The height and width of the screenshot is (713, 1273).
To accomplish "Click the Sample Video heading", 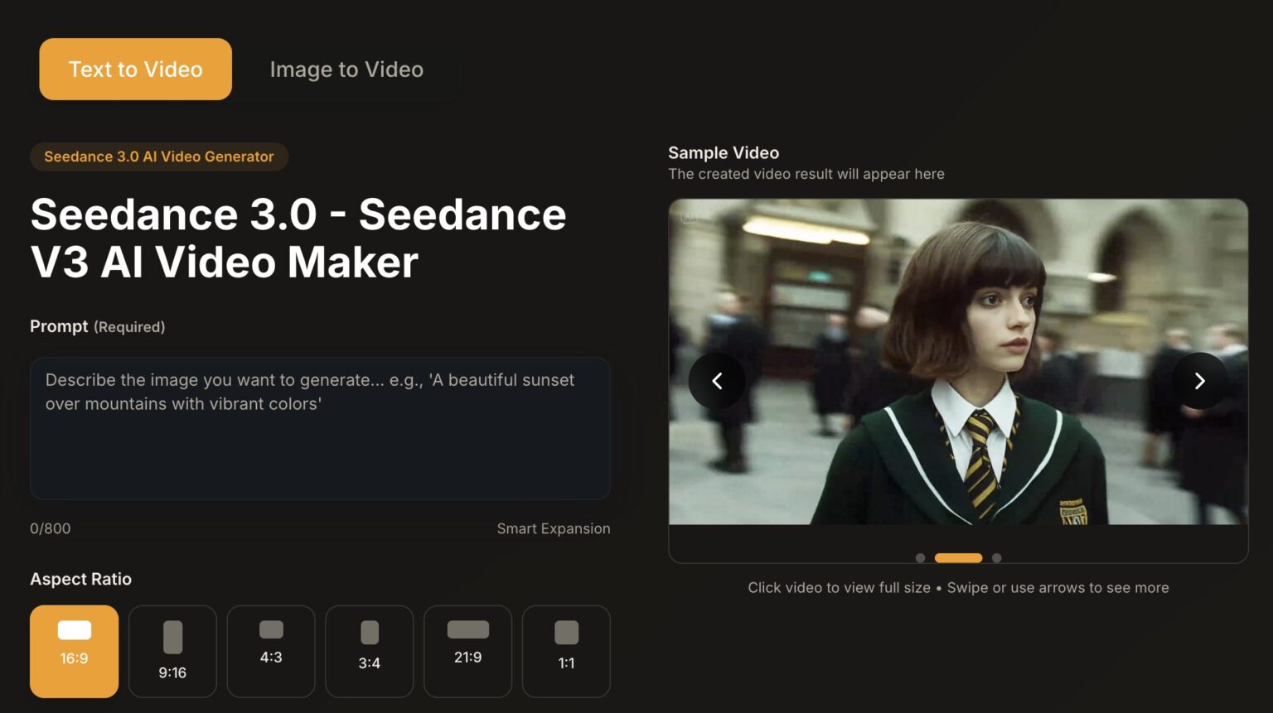I will pyautogui.click(x=724, y=152).
